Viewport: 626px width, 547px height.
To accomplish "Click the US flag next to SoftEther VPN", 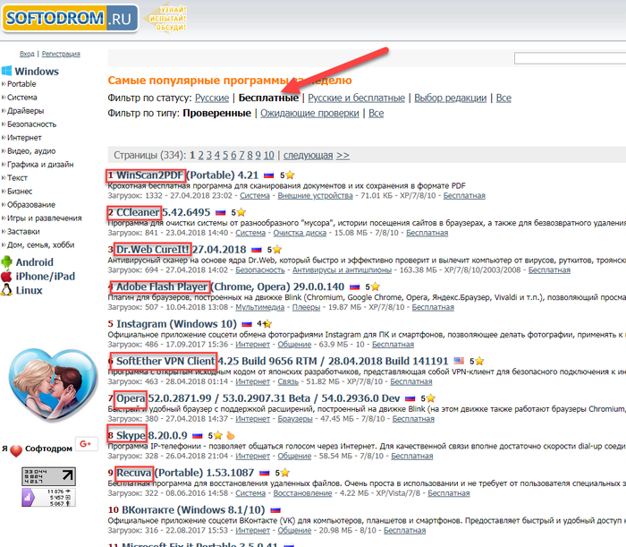I will [x=459, y=361].
